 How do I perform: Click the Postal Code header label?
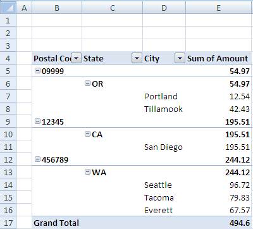pos(52,58)
